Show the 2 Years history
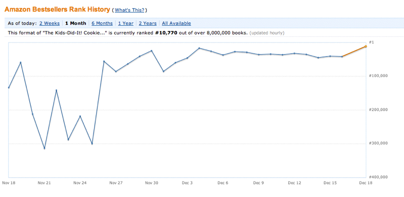 point(148,23)
